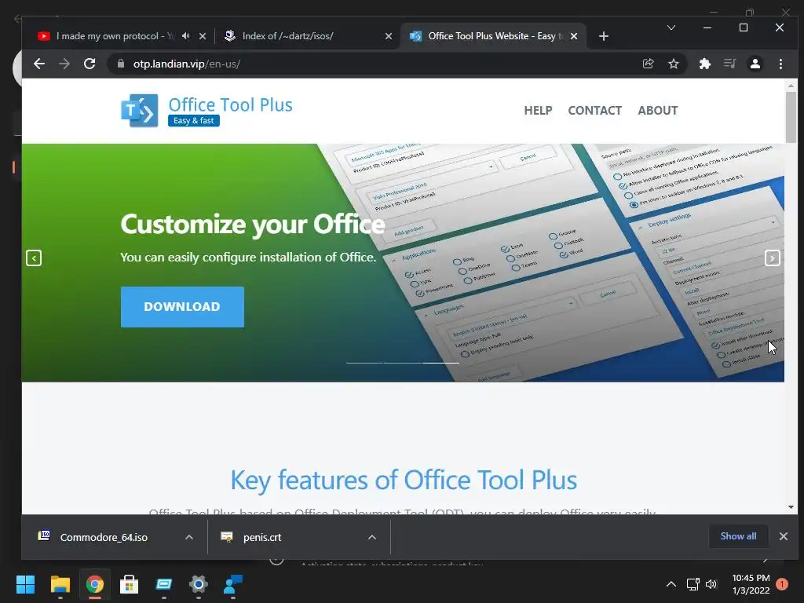
Task: Close the downloads bar
Action: 783,535
